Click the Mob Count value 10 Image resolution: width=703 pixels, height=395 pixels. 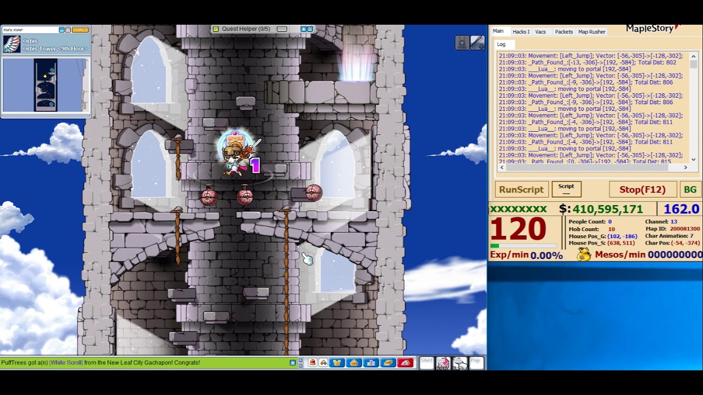point(611,229)
